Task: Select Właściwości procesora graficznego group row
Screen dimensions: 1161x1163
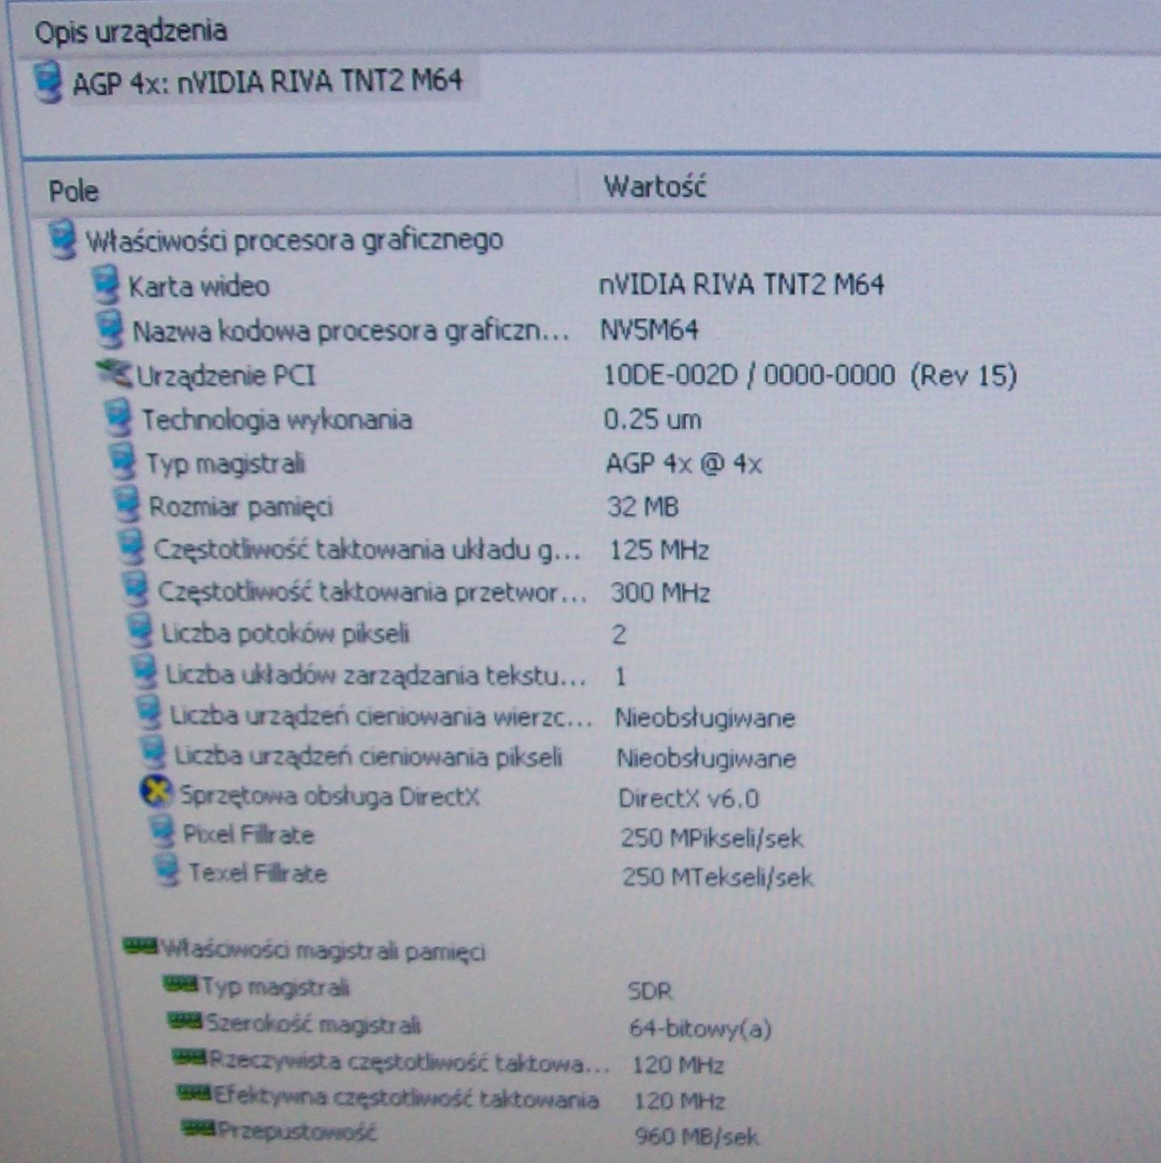Action: tap(294, 240)
